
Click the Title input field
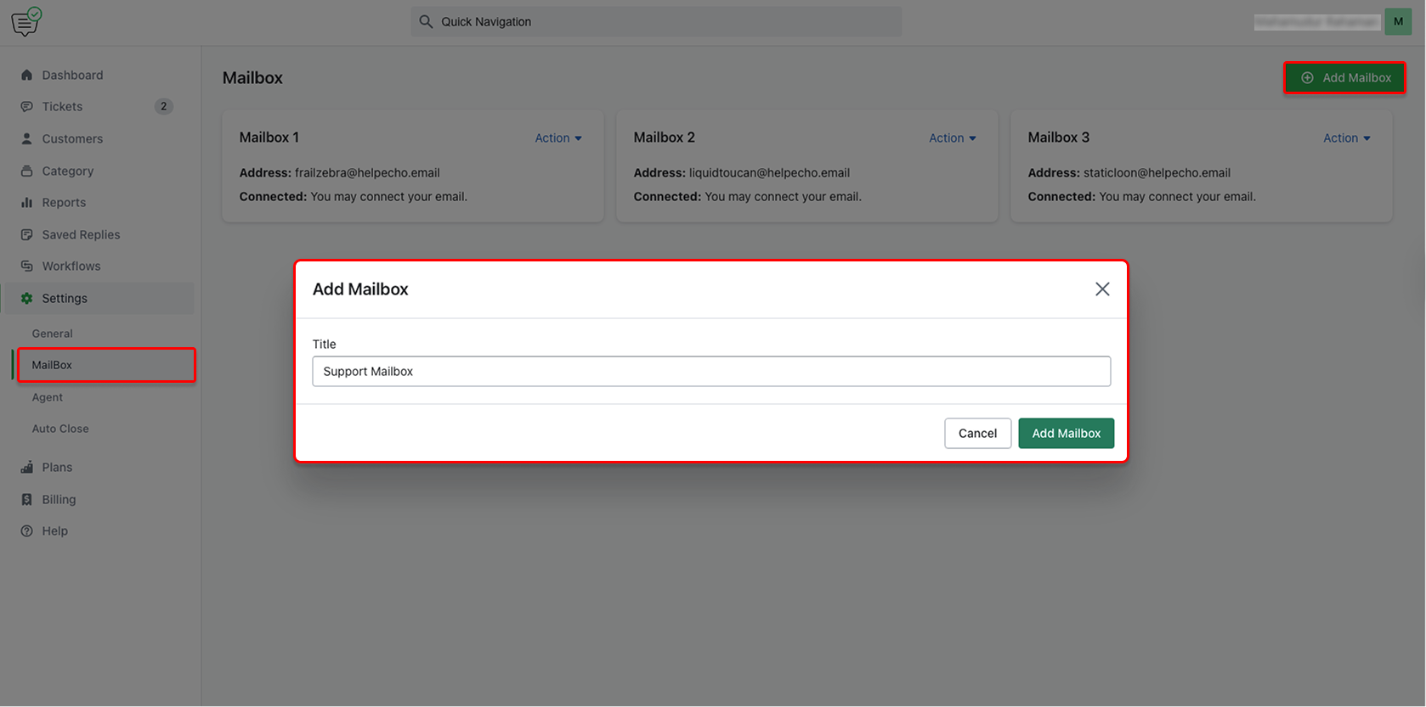coord(710,372)
